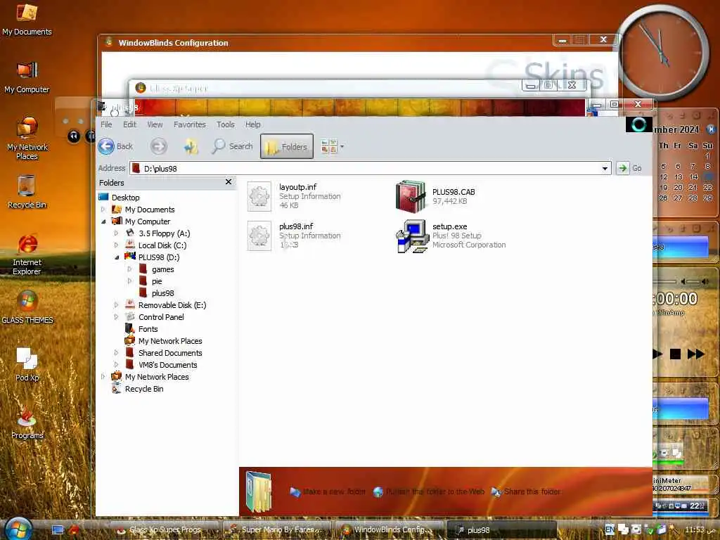The width and height of the screenshot is (720, 540).
Task: Select Recycle Bin in the folder tree
Action: tap(143, 388)
